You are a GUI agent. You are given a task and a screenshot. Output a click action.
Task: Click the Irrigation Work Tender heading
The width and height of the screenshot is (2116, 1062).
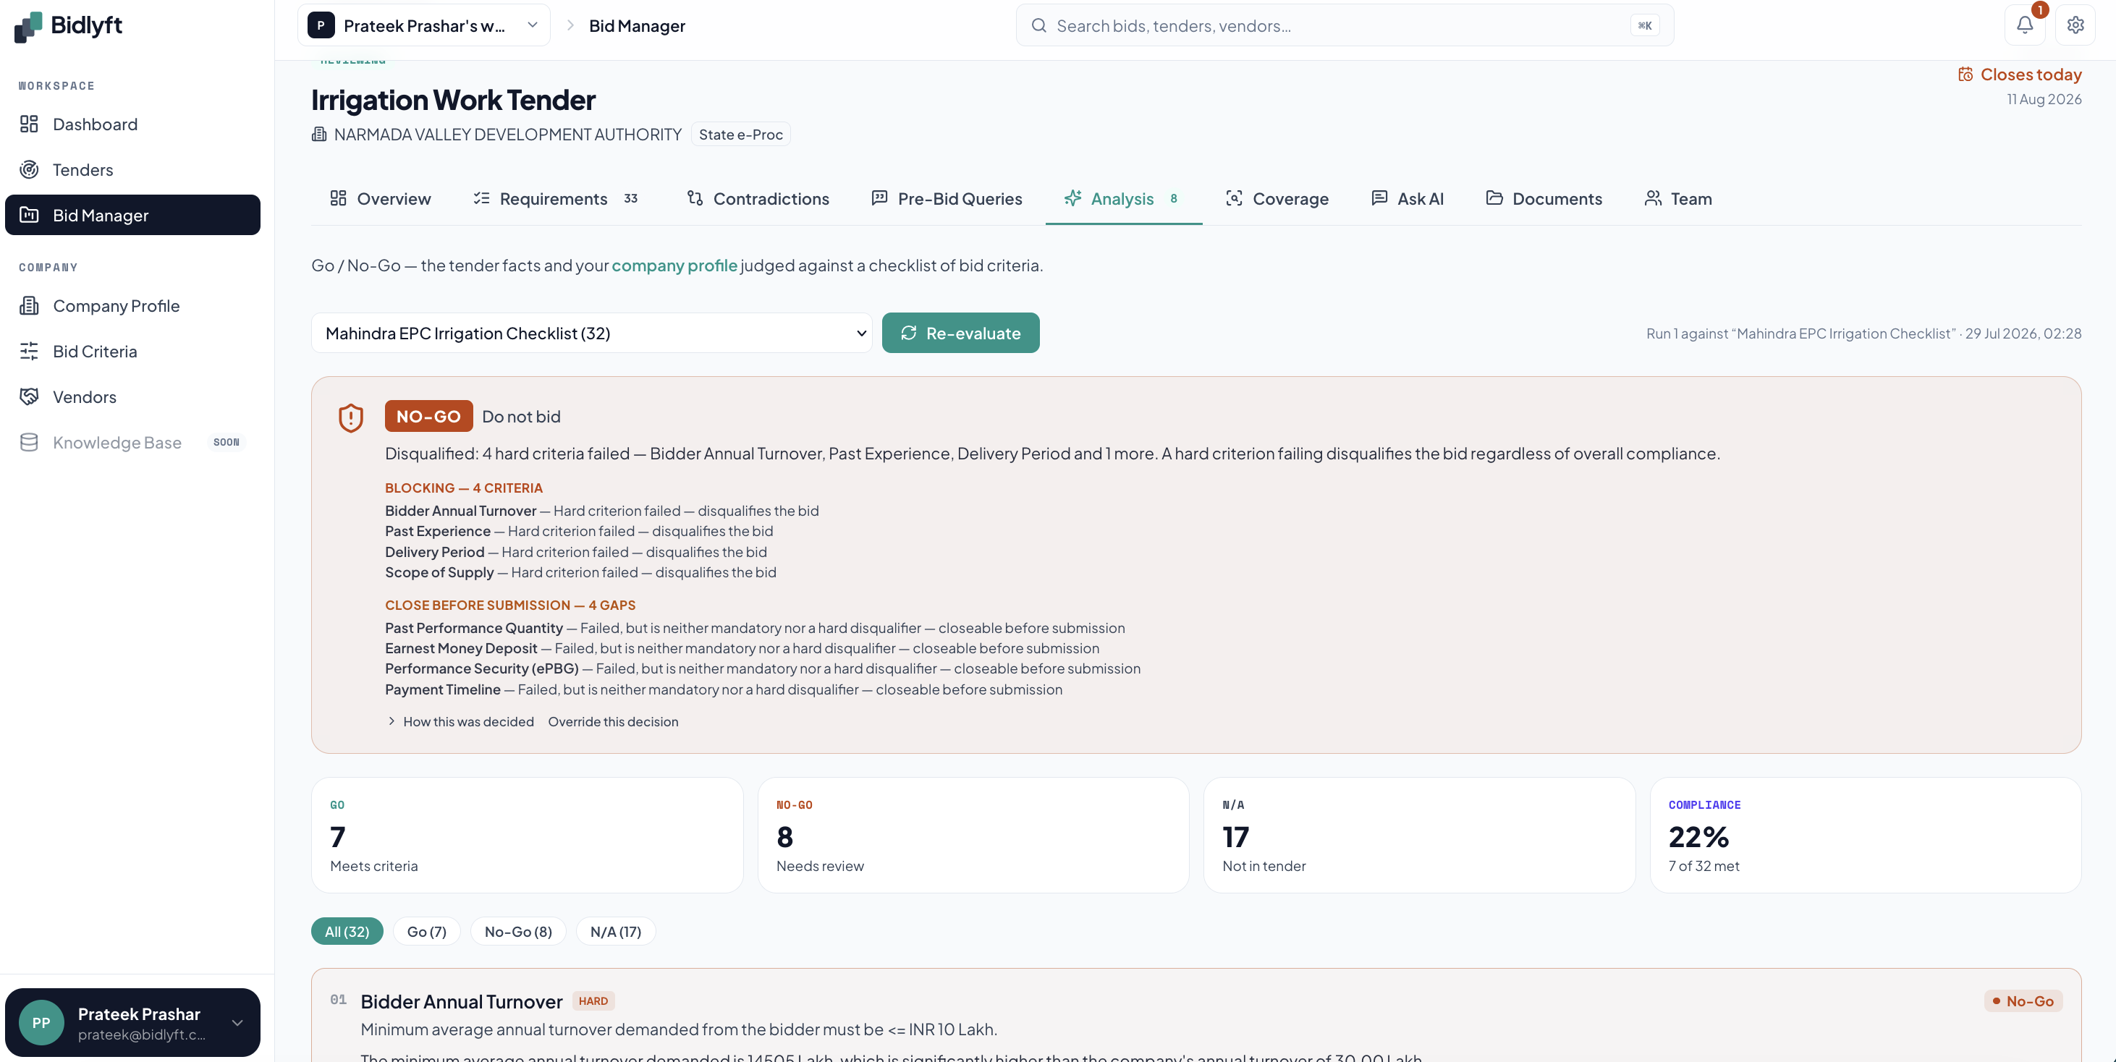(x=454, y=99)
